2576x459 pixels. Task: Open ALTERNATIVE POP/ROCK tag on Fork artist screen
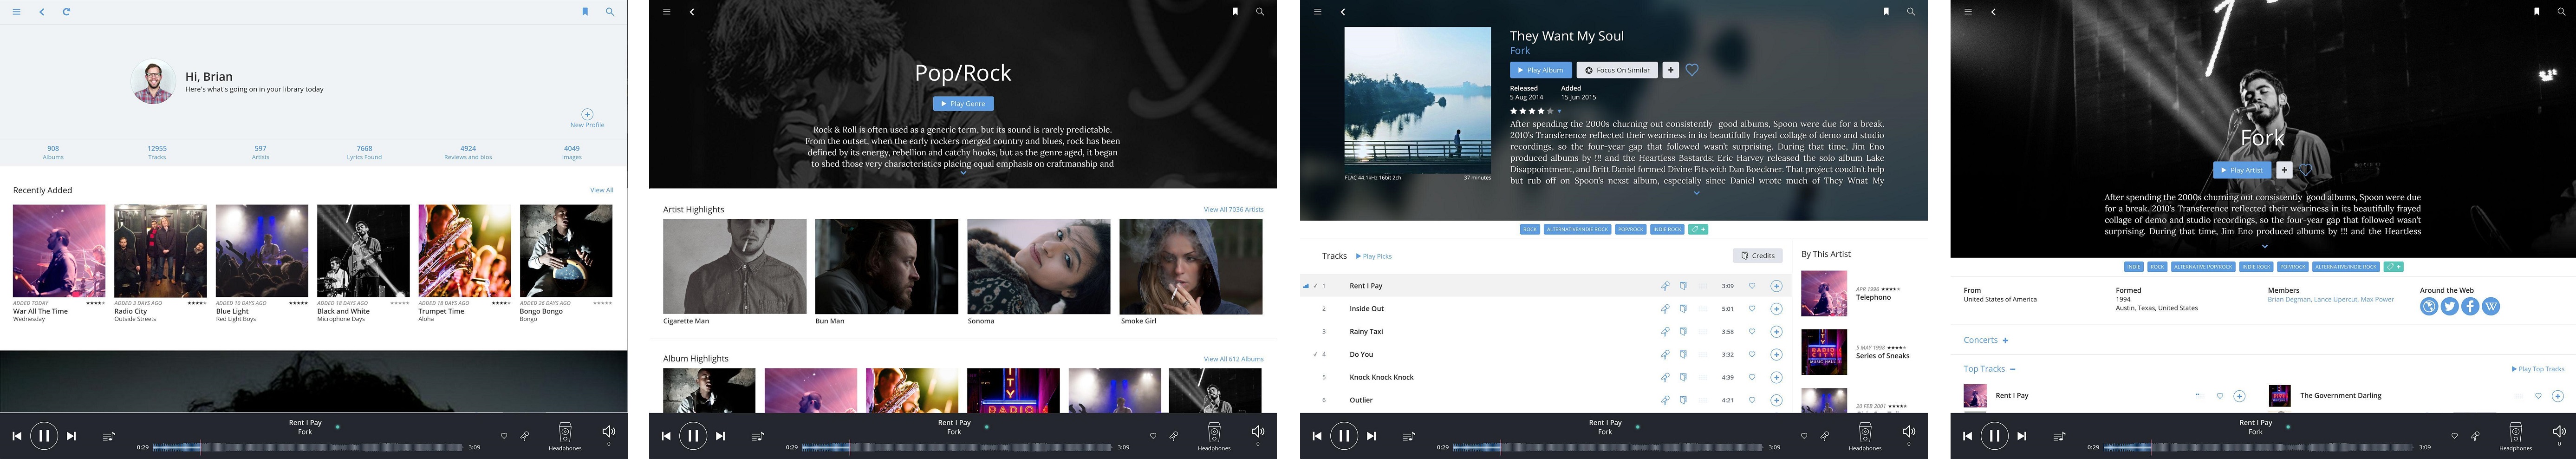pyautogui.click(x=2203, y=267)
